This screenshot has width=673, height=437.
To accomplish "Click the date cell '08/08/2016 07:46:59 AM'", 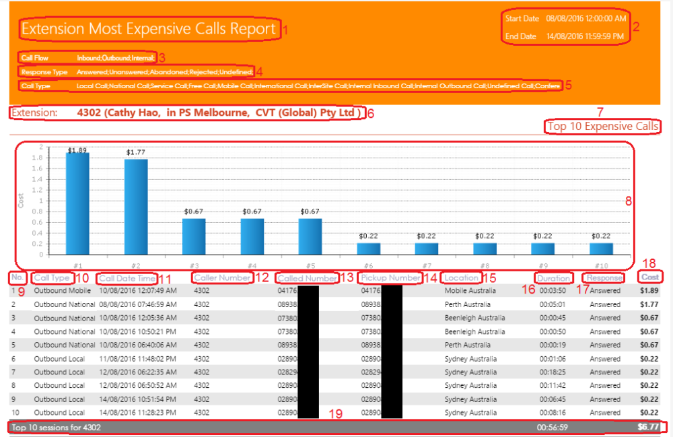I will [x=138, y=304].
